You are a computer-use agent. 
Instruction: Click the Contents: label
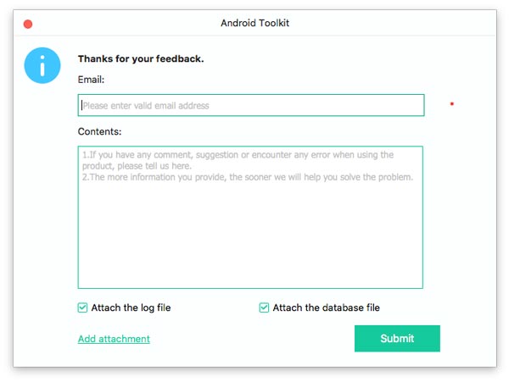[x=99, y=131]
